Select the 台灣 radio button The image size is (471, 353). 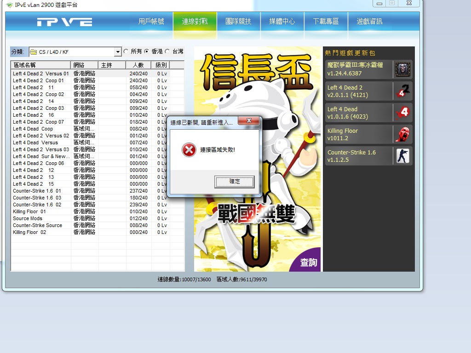(167, 51)
